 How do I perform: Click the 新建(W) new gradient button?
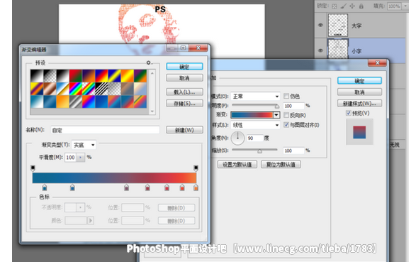coord(184,130)
